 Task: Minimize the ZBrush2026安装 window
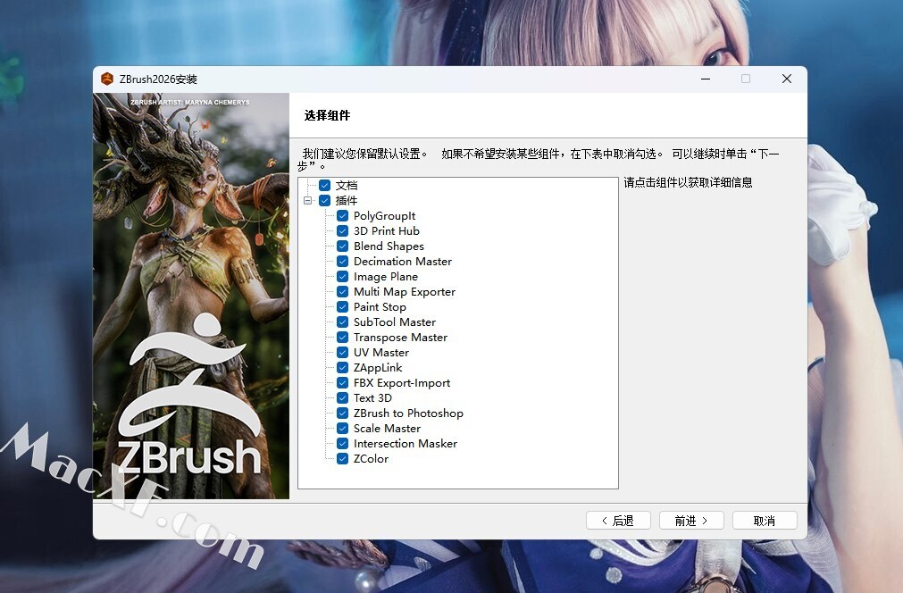click(x=706, y=79)
